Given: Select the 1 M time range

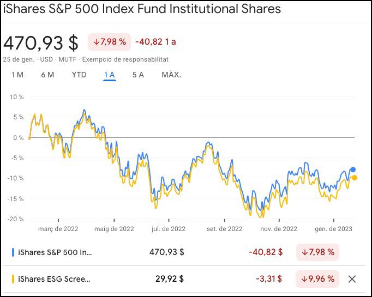Looking at the screenshot, I should coord(17,75).
